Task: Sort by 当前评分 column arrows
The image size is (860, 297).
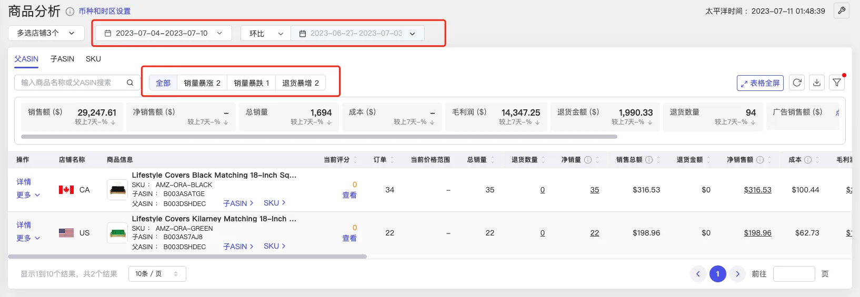Action: (x=355, y=160)
